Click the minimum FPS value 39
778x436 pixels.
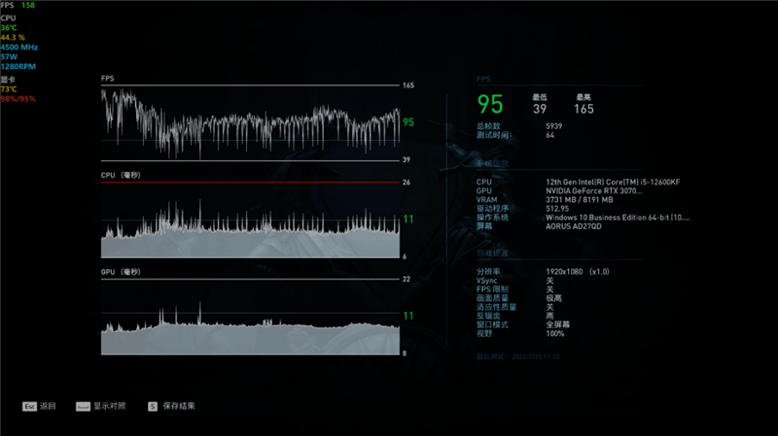pyautogui.click(x=540, y=109)
